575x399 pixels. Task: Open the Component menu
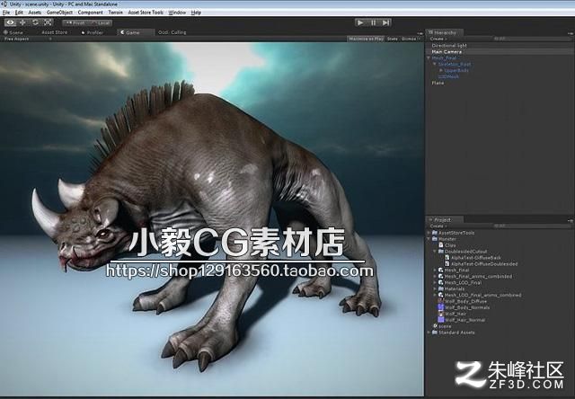90,13
